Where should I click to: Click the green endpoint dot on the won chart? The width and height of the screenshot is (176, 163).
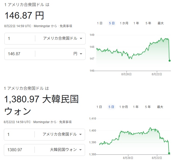coord(169,153)
